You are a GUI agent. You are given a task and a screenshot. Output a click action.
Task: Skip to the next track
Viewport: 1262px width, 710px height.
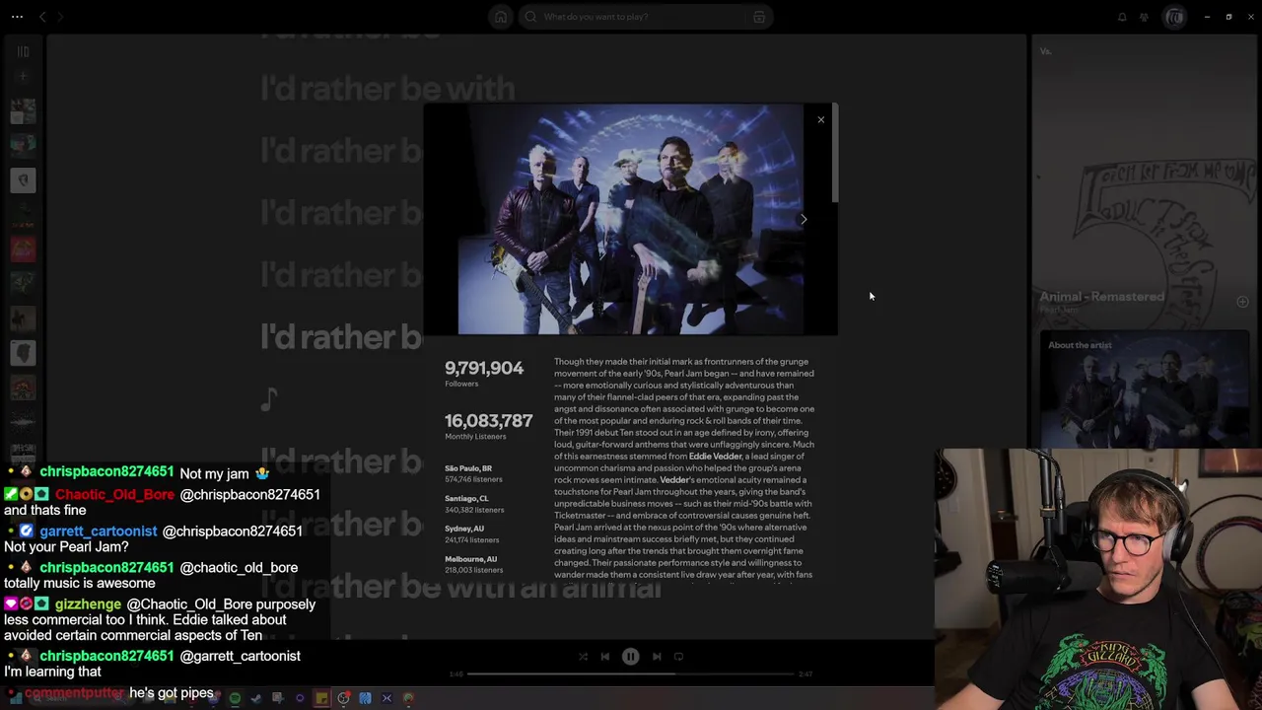pos(657,657)
